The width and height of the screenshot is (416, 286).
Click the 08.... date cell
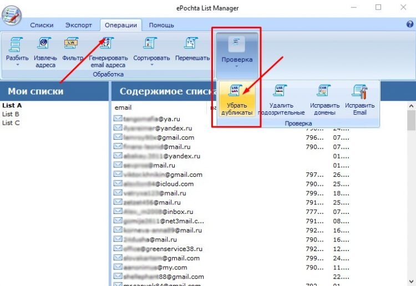tap(341, 221)
